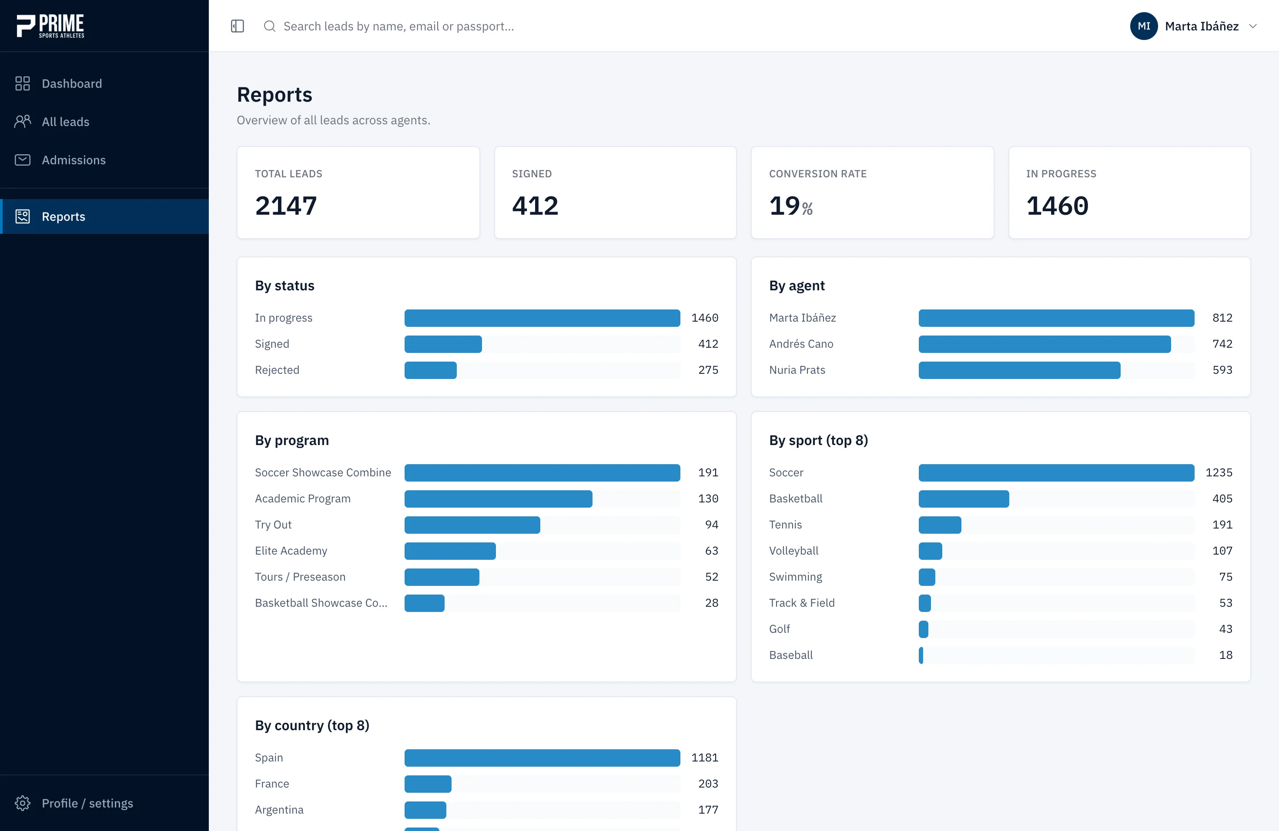Click the 'Argentina' country label
The width and height of the screenshot is (1279, 831).
tap(279, 810)
